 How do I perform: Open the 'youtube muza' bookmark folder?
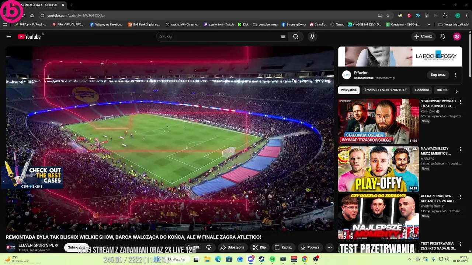point(265,24)
